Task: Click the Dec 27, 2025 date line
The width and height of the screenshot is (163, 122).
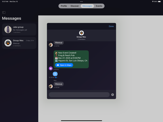Action: 68,58
